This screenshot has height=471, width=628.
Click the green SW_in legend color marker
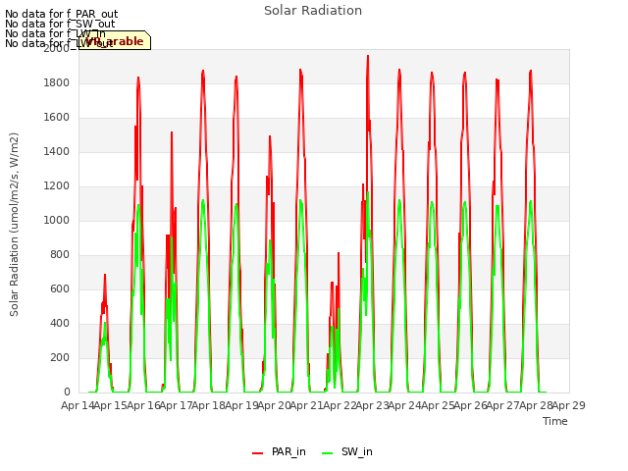click(327, 453)
